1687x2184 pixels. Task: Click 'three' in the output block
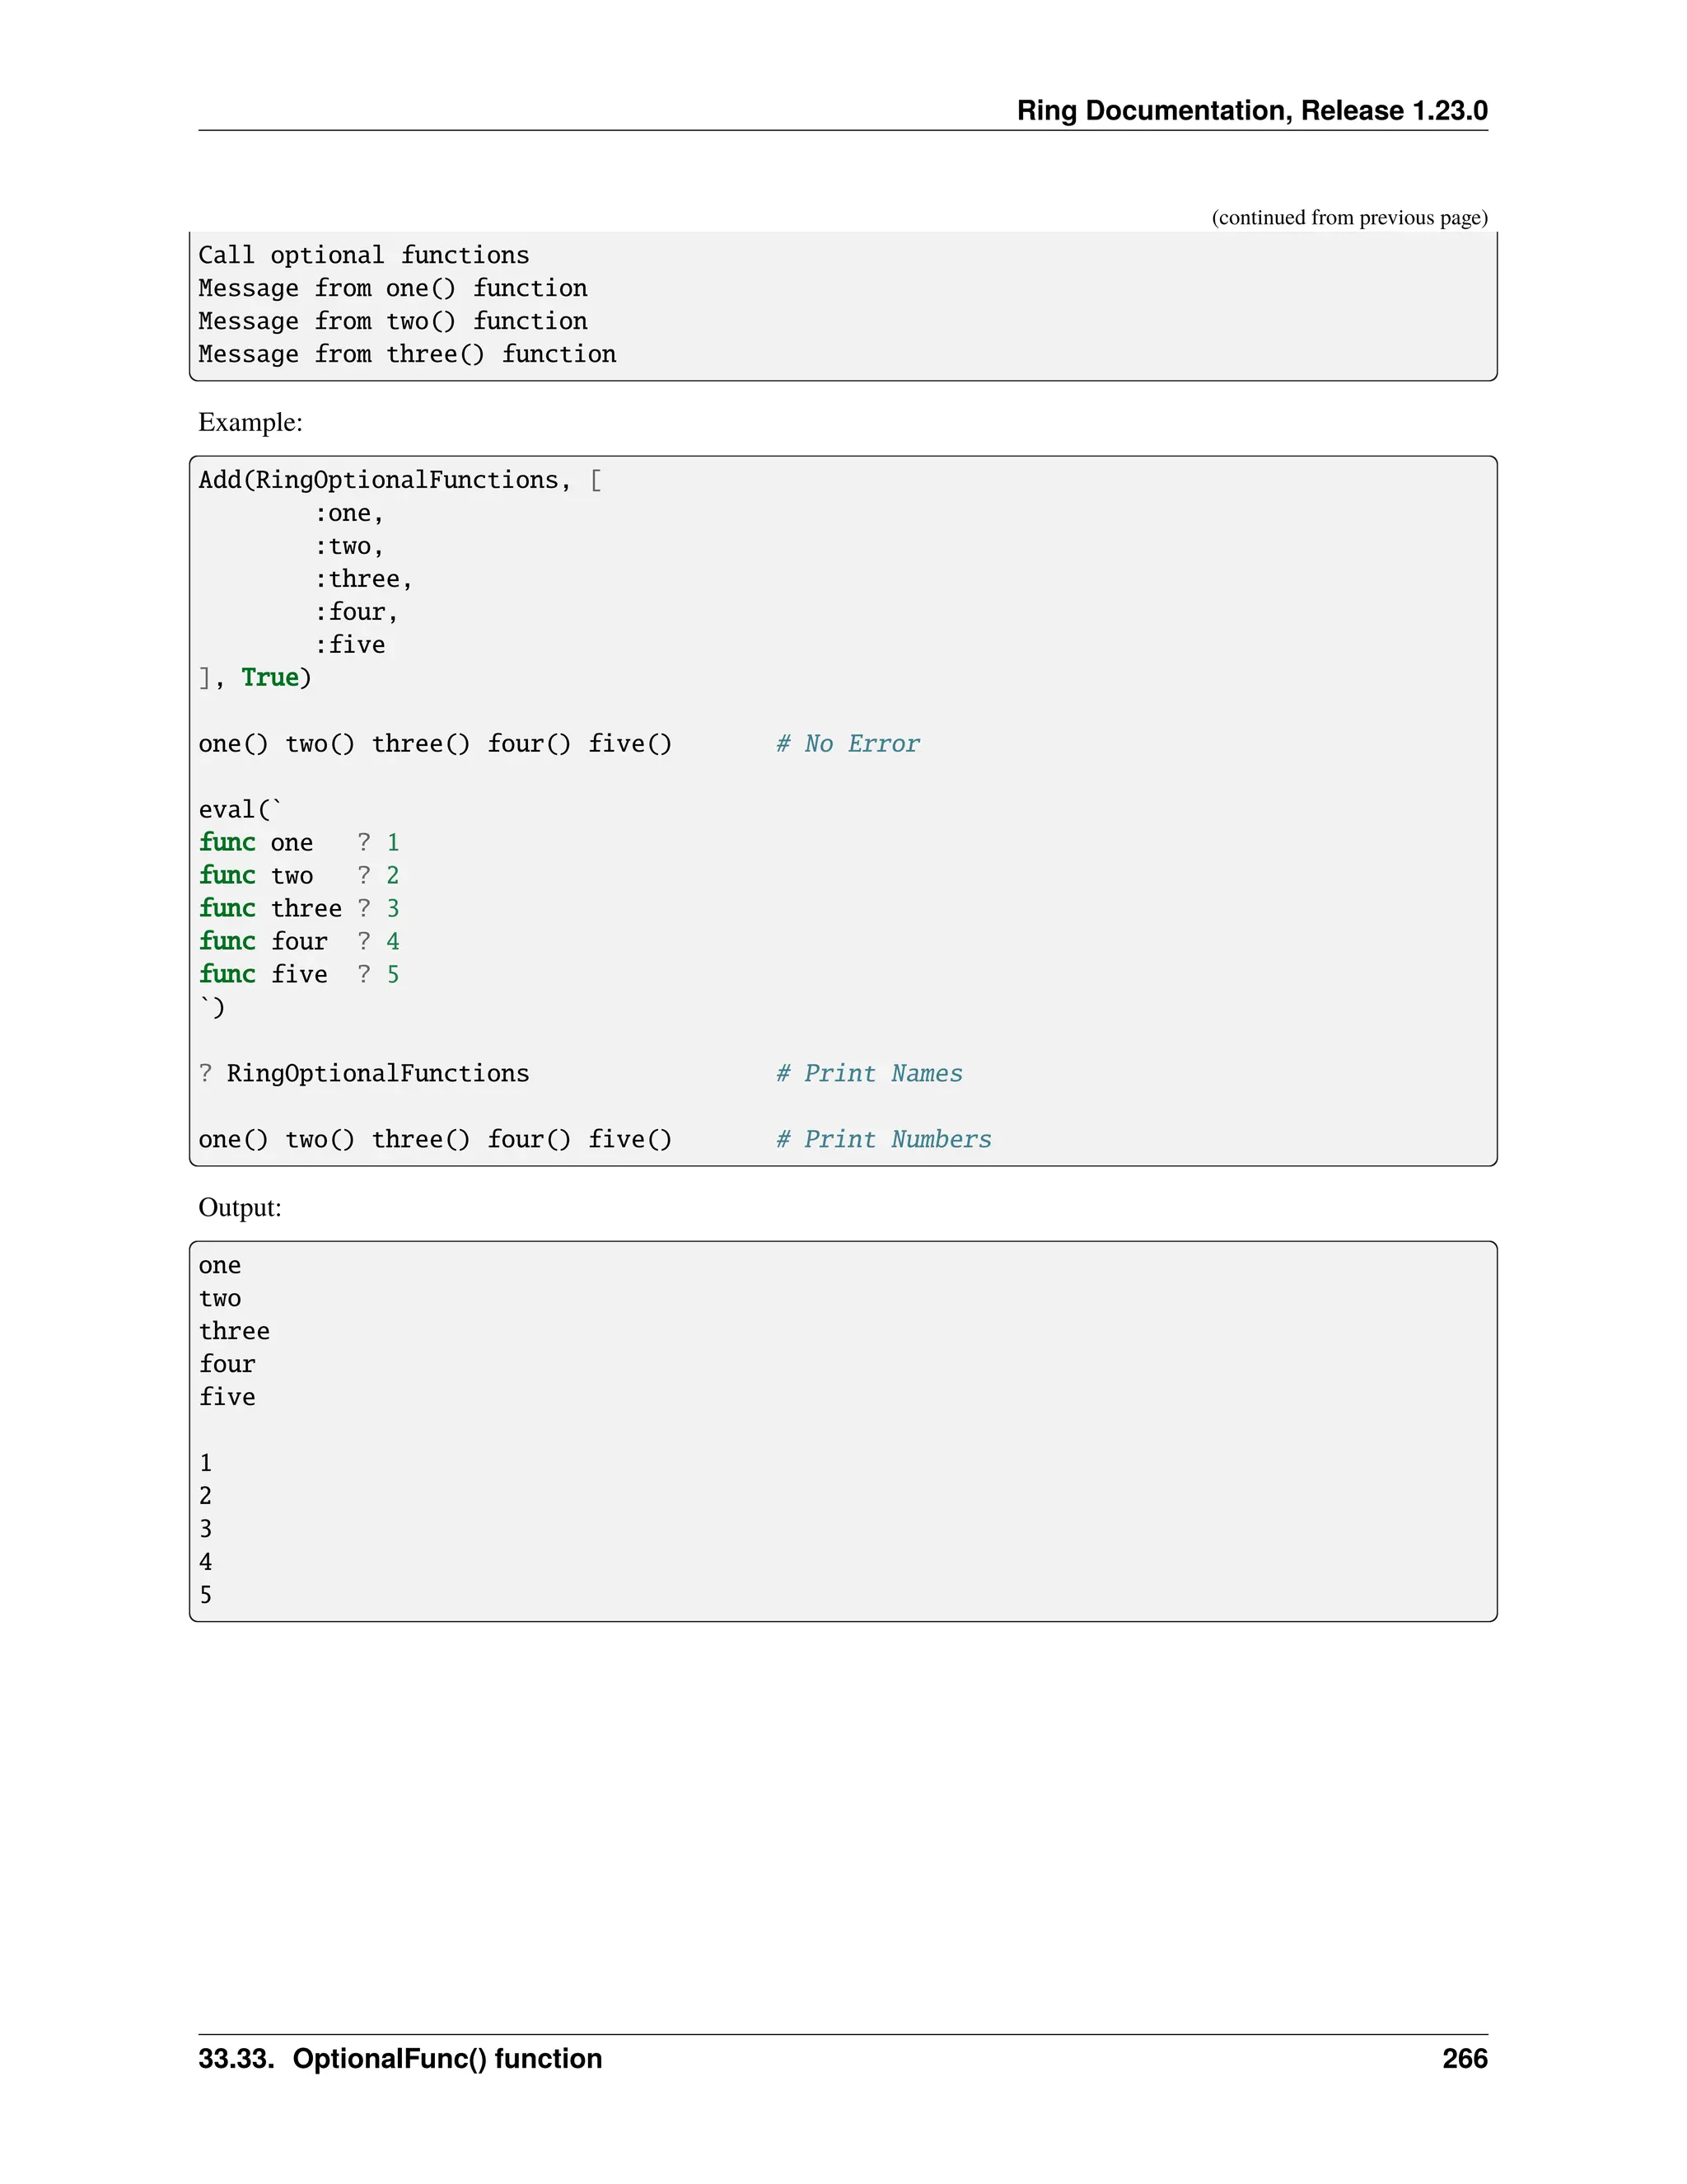(234, 1331)
